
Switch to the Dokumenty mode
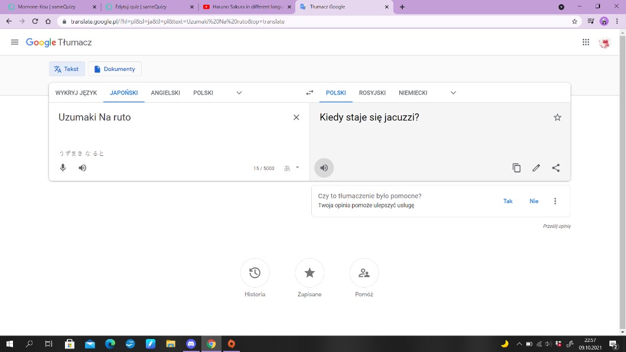(x=115, y=69)
